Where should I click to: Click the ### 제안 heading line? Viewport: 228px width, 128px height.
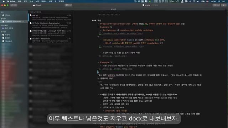click(x=97, y=21)
